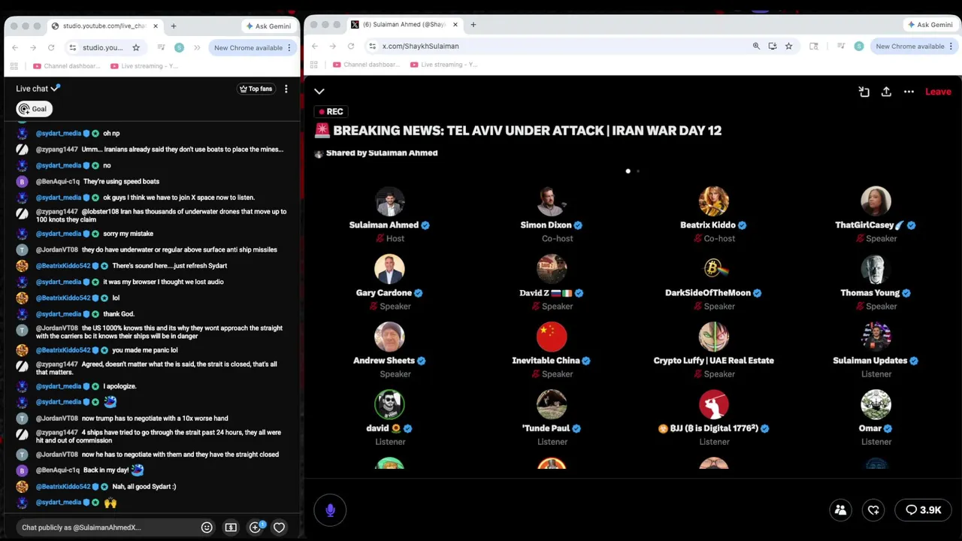Click the red Leave button
The width and height of the screenshot is (962, 541).
coord(938,92)
